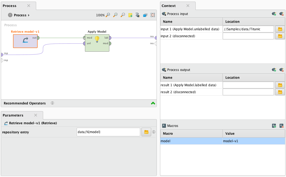Select the Parameters tab
This screenshot has width=286, height=177.
13,115
